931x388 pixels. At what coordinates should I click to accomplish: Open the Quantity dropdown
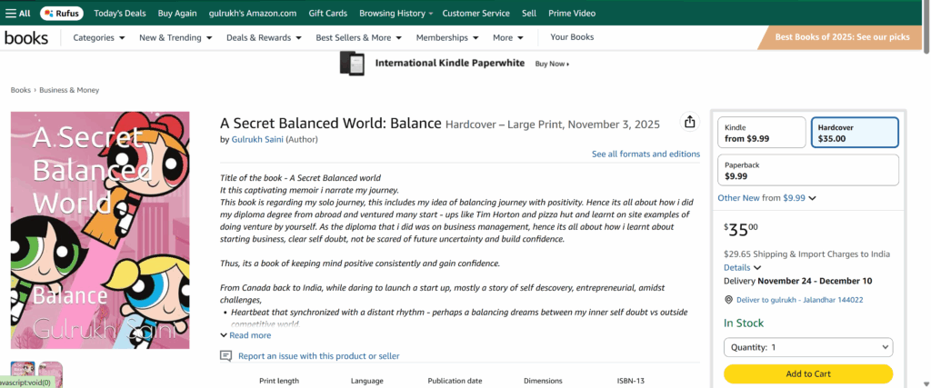click(808, 347)
